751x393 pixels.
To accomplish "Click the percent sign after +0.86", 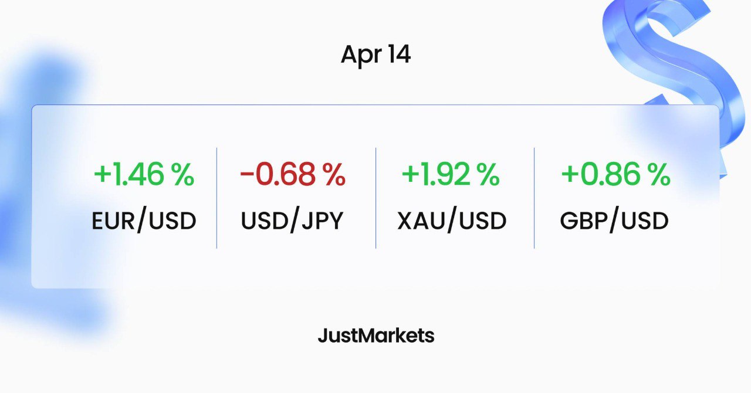I will pyautogui.click(x=658, y=175).
